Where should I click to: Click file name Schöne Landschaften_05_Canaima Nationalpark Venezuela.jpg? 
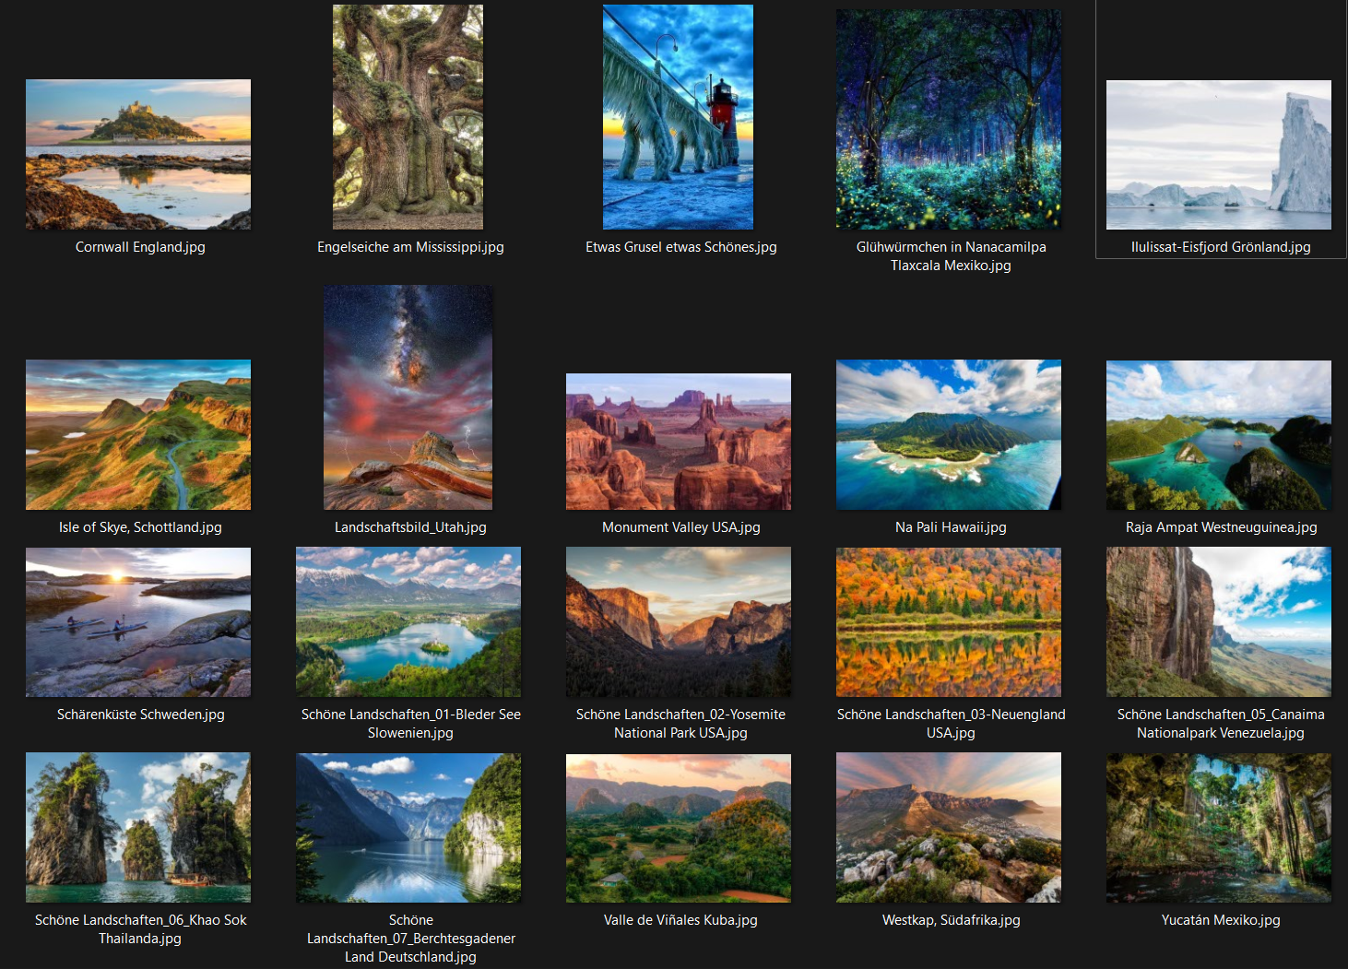point(1221,724)
